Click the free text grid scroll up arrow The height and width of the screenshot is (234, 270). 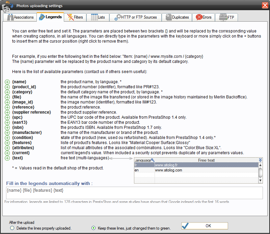(x=260, y=165)
